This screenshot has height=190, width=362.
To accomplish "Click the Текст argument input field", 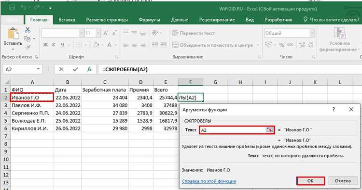I will [x=233, y=130].
